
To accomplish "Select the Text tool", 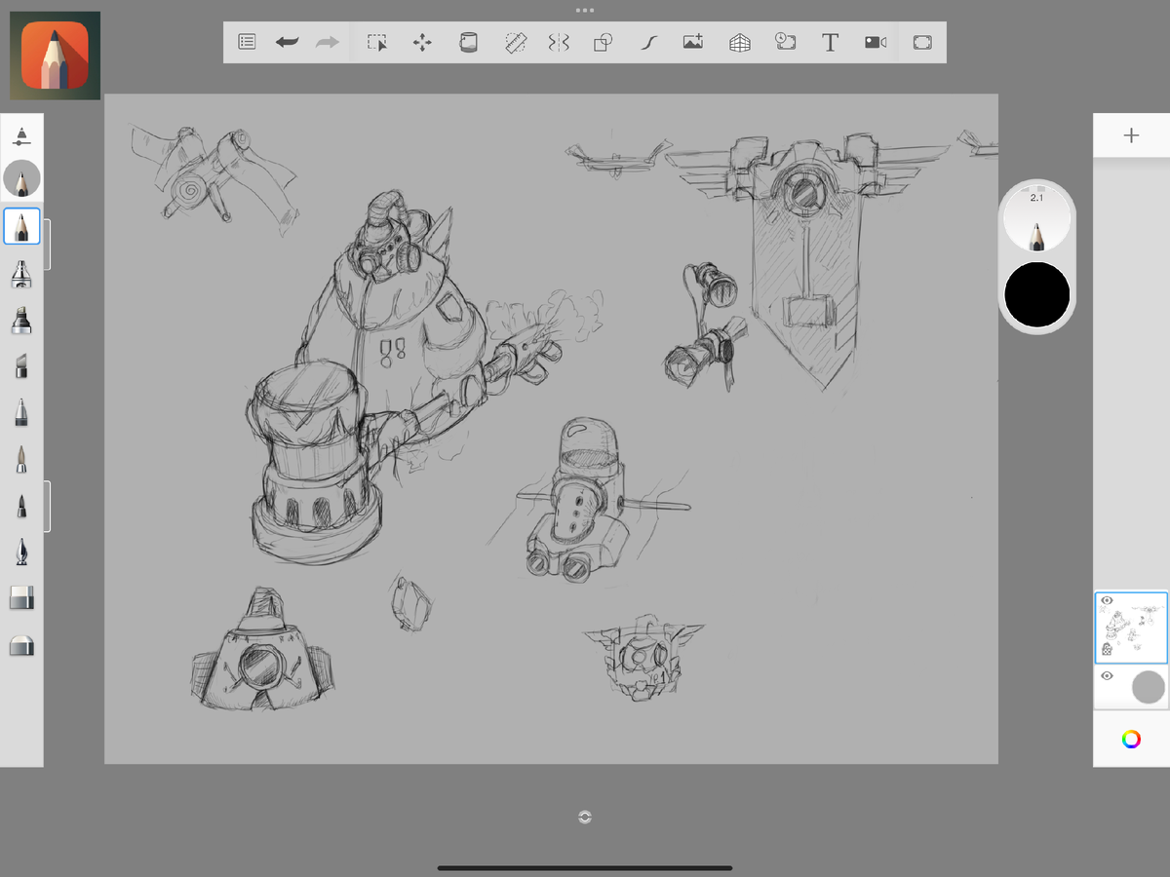I will coord(830,42).
